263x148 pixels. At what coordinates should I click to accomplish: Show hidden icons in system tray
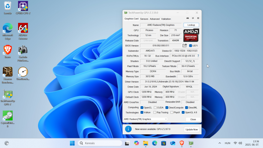(x=220, y=143)
